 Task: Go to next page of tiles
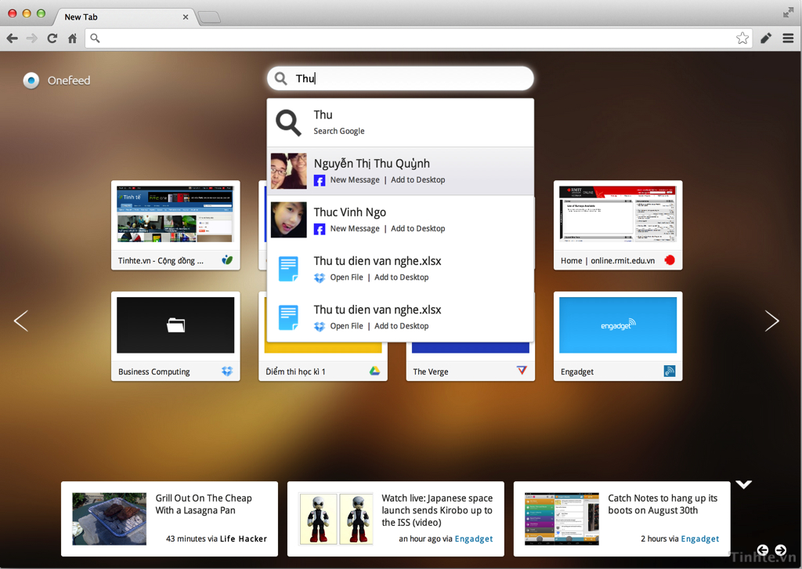coord(771,321)
